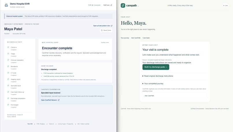Click the Clinician evaluation checkmark icon
This screenshot has height=132, width=233.
click(x=8, y=60)
